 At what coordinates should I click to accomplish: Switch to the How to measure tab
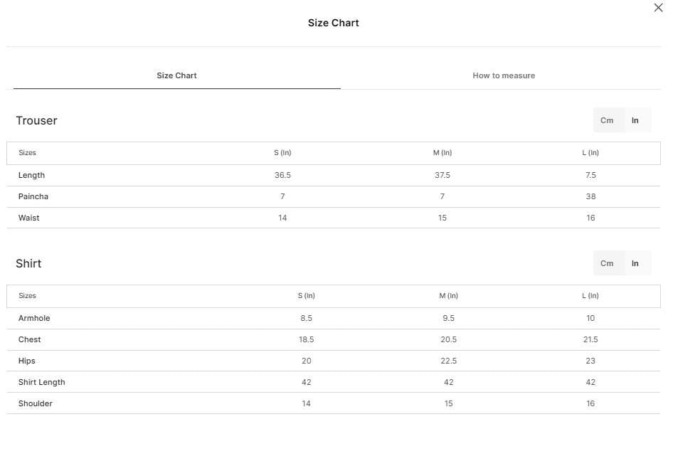point(504,75)
